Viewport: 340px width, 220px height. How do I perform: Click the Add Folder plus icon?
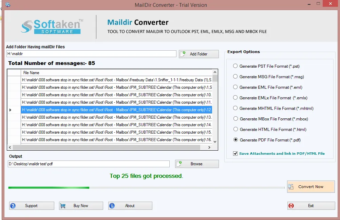(183, 54)
